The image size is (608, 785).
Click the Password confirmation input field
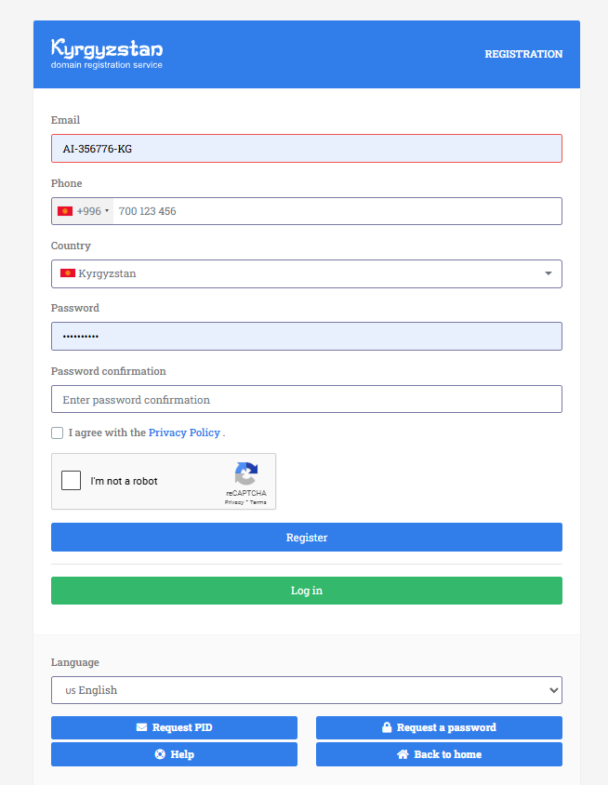307,400
